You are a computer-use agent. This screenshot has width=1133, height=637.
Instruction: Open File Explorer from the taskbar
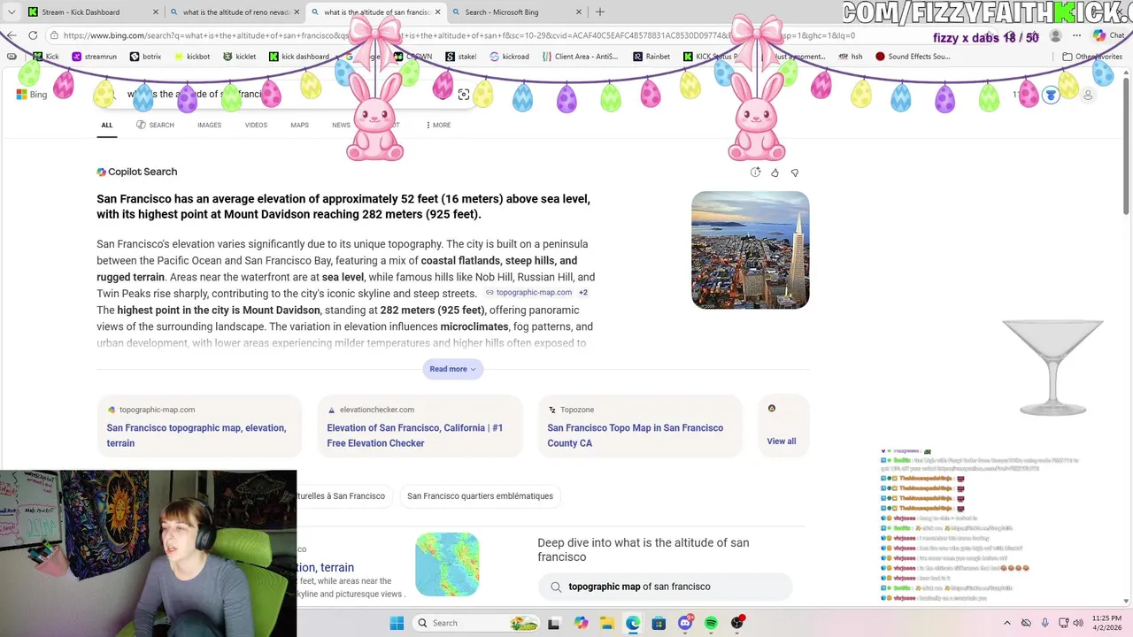[607, 623]
